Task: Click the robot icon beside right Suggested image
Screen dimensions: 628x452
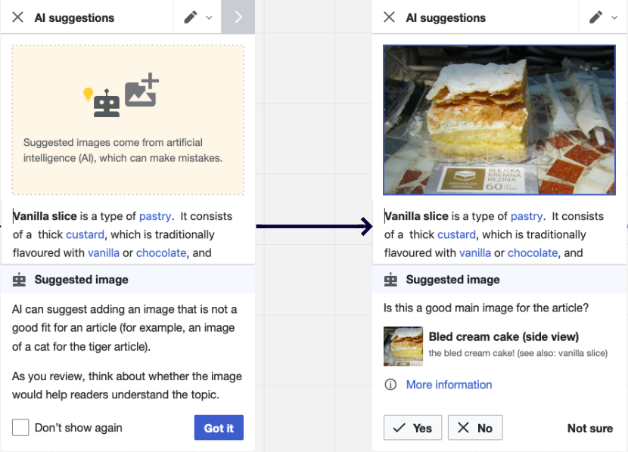Action: pyautogui.click(x=390, y=280)
